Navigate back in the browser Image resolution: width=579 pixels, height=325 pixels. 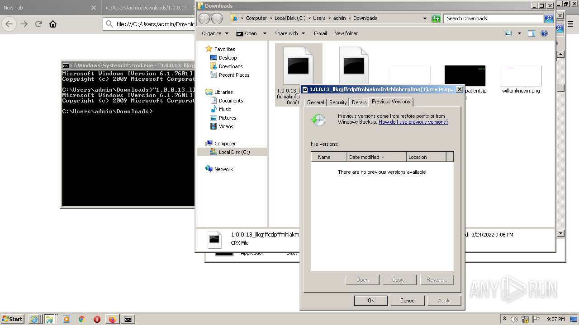(x=9, y=24)
